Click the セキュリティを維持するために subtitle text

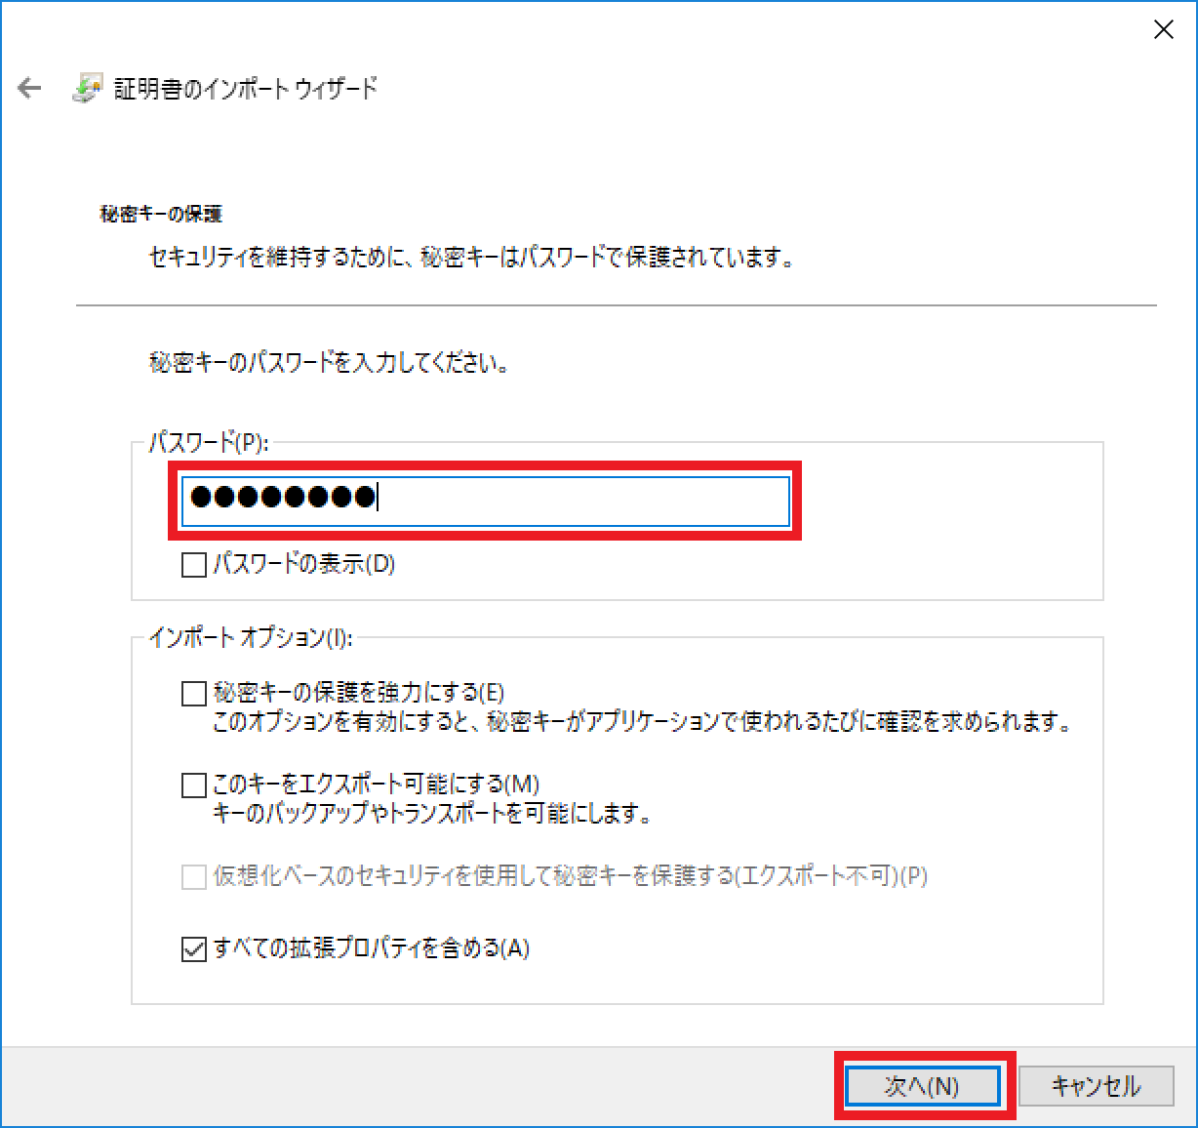[470, 259]
